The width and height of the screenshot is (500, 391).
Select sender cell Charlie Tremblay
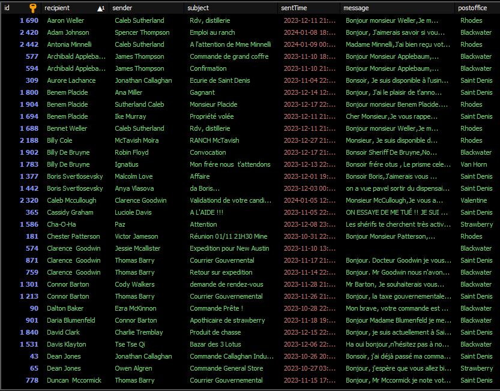point(139,332)
